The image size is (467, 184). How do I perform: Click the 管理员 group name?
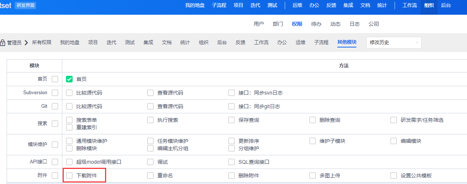pyautogui.click(x=14, y=43)
